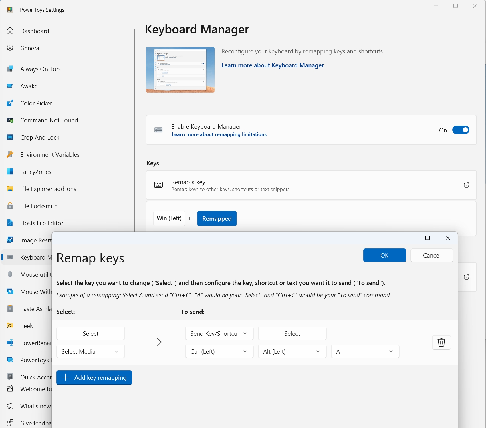Open Remap a key via its external link icon
Screen dimensions: 486x428
pos(466,185)
